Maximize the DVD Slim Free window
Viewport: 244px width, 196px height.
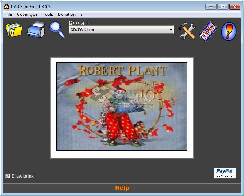click(223, 6)
